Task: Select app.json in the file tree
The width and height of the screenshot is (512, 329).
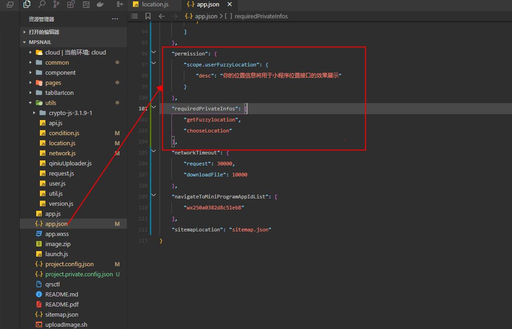Action: pyautogui.click(x=73, y=224)
